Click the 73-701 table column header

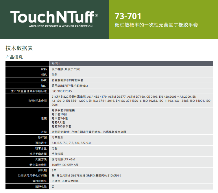[x=56, y=64]
